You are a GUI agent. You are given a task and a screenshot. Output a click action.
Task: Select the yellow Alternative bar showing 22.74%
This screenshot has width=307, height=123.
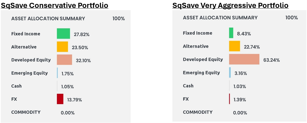point(234,46)
